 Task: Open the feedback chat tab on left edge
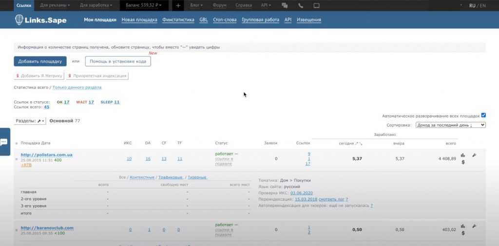point(4,141)
